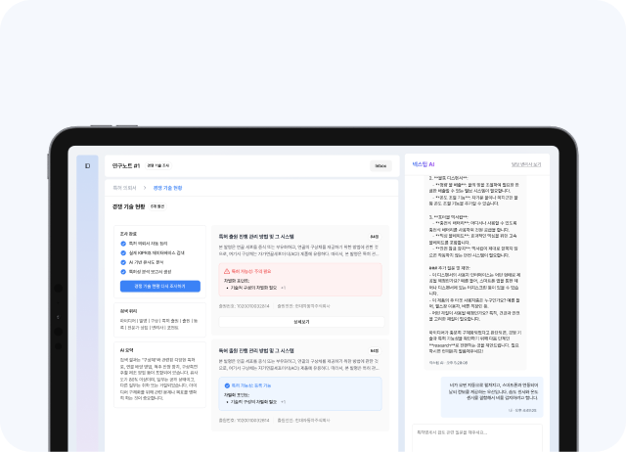The height and width of the screenshot is (452, 626).
Task: Click the score badge on the blue patentability patent card
Action: point(374,350)
